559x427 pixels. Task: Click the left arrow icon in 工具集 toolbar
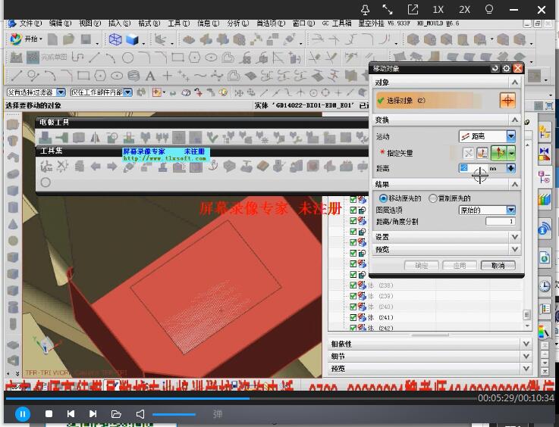coord(96,166)
